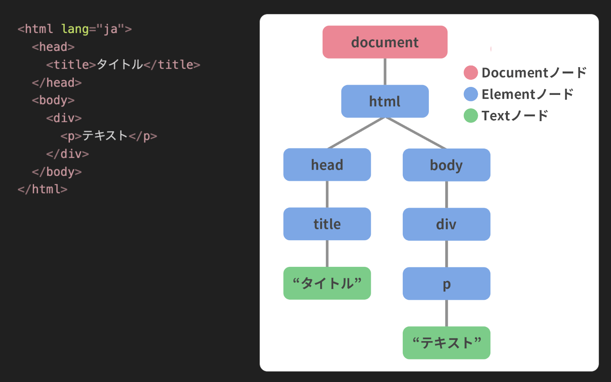
Task: Click the body node in the tree
Action: 446,165
